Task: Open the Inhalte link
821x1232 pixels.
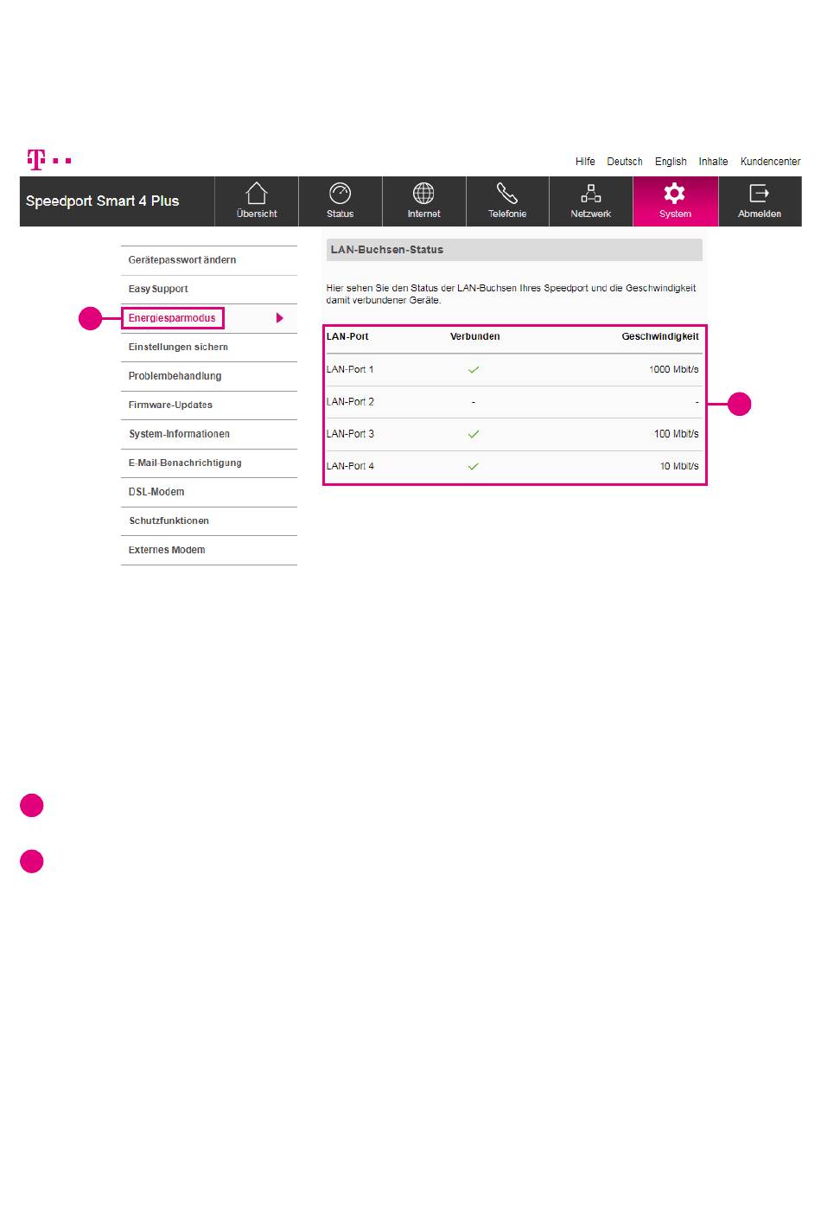Action: (713, 162)
